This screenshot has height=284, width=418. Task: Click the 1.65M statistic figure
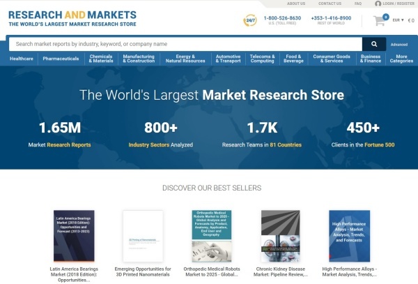60,127
